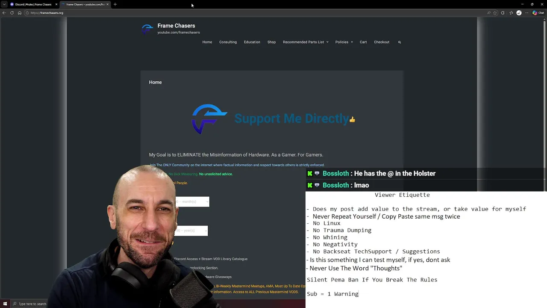Screen dimensions: 547x308
Task: Click the Support Me Directly banner logo
Action: pyautogui.click(x=209, y=119)
